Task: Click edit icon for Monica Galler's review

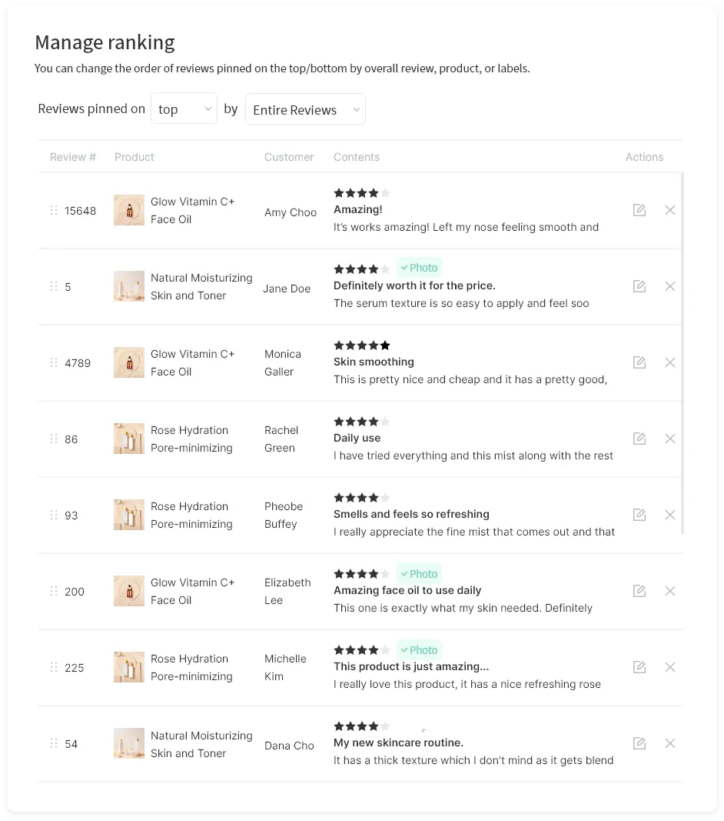Action: [x=639, y=362]
